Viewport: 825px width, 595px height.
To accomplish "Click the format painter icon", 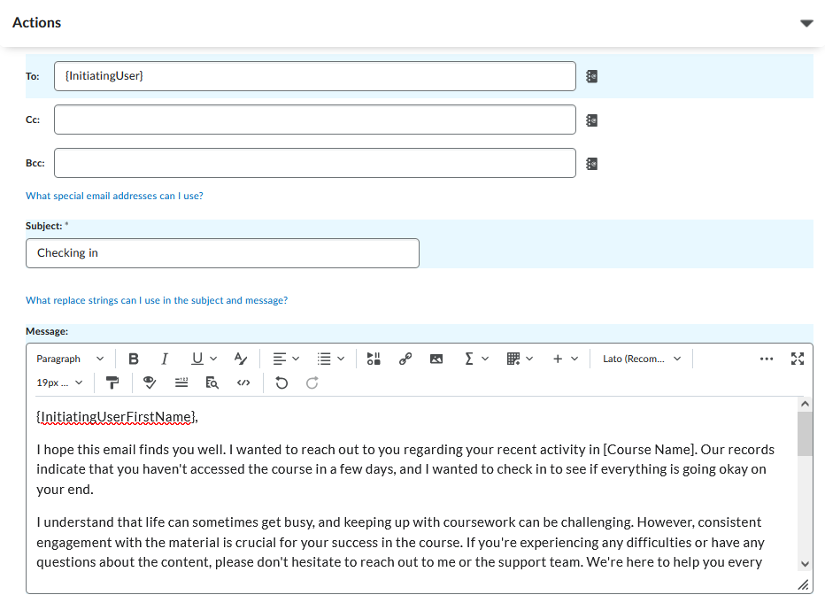I will 112,382.
